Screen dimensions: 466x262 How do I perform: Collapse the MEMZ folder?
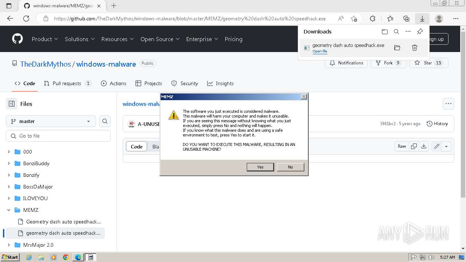point(9,210)
